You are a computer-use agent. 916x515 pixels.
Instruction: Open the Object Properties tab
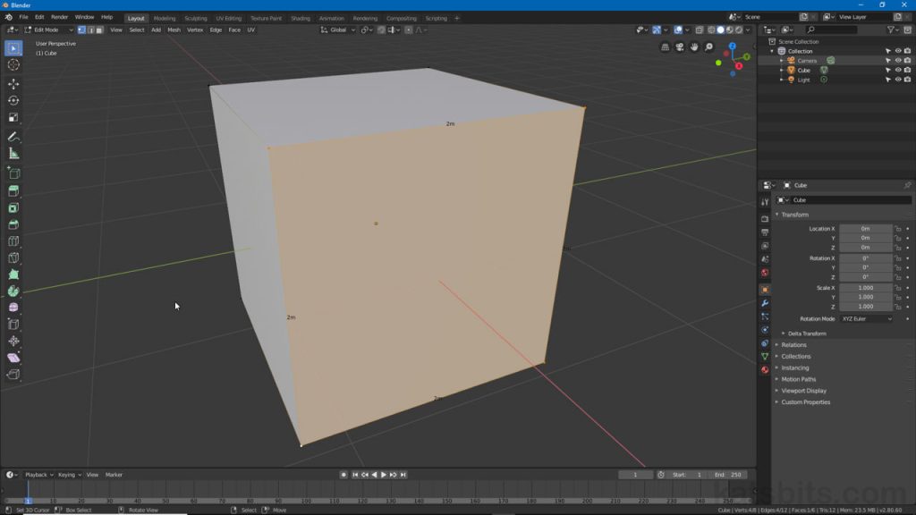coord(766,288)
